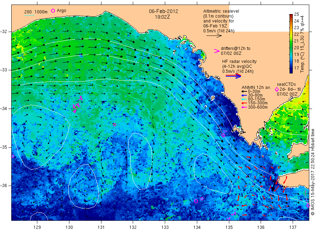Screen dimensions: 317x232
Task: Click the '21' value on the color bar
Action: coord(296,41)
